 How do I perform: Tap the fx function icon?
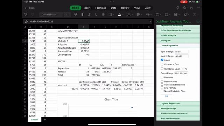click(26, 21)
